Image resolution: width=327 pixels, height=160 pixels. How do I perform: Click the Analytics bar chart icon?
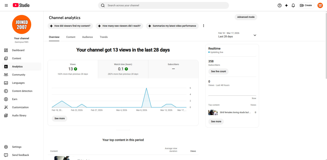pos(6,66)
